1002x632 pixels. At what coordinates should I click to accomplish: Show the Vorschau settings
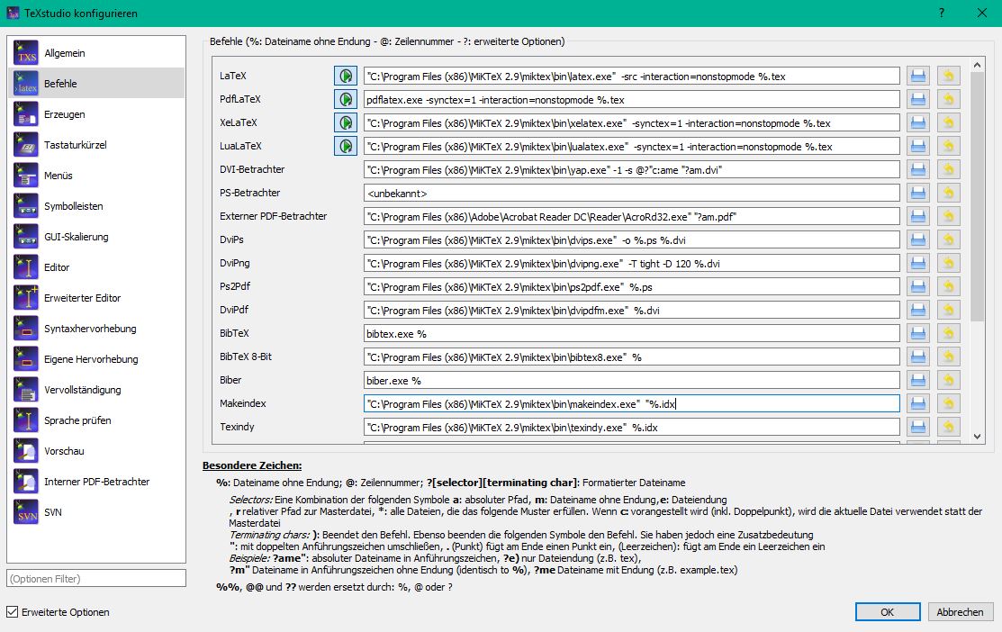click(x=96, y=452)
